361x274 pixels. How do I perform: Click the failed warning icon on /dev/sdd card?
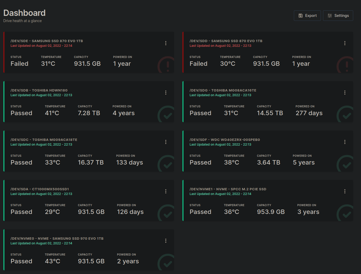click(345, 65)
